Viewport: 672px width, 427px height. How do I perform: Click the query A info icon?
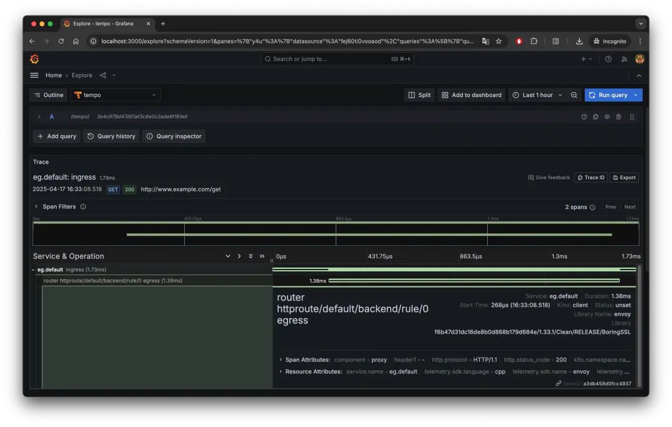pos(584,116)
